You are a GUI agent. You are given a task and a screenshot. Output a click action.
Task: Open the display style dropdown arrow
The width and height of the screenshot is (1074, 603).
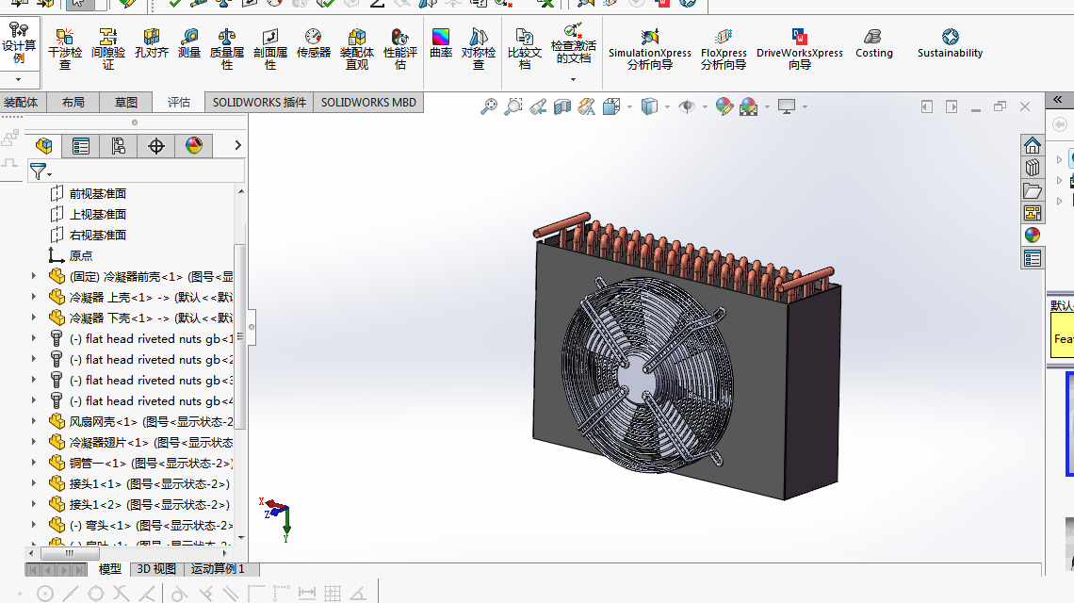click(667, 106)
